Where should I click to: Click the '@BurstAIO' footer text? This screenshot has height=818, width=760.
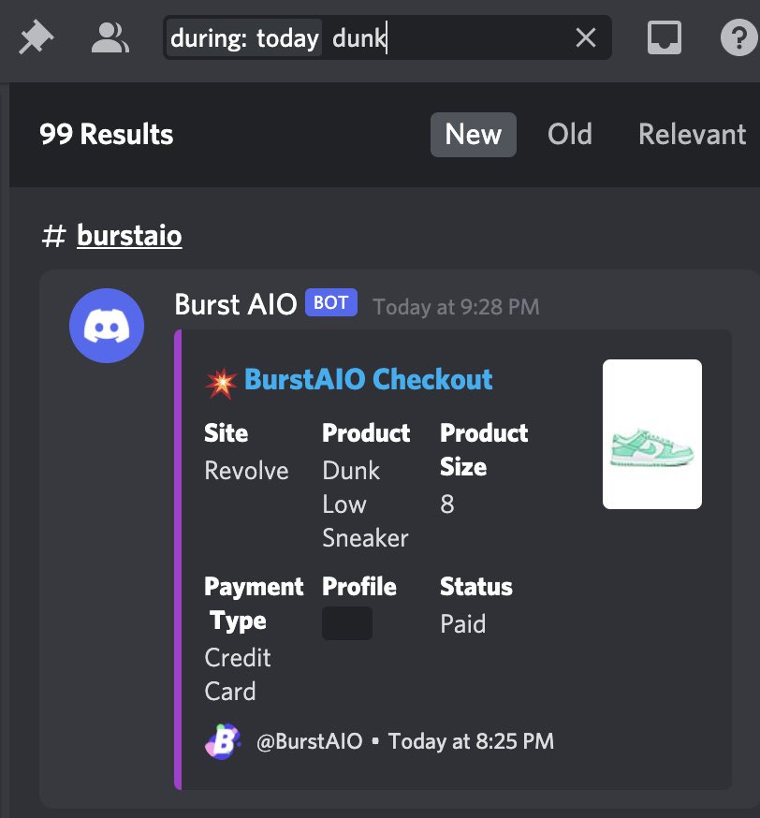point(309,741)
